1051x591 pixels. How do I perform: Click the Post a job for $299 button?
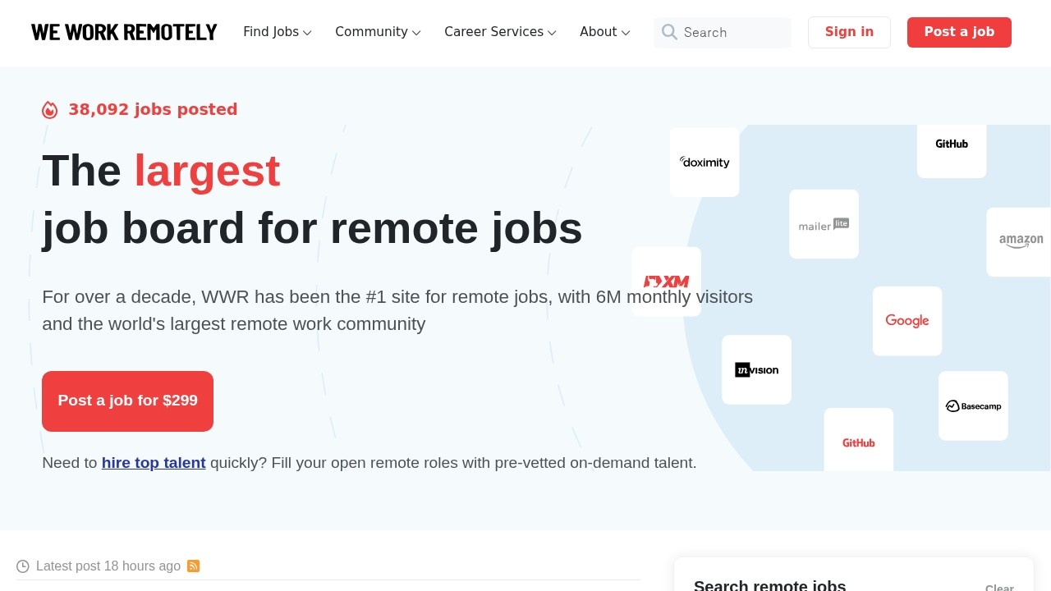pyautogui.click(x=127, y=401)
